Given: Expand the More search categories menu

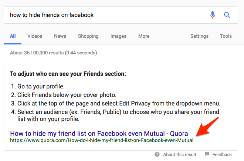Looking at the screenshot, I should (x=144, y=36).
